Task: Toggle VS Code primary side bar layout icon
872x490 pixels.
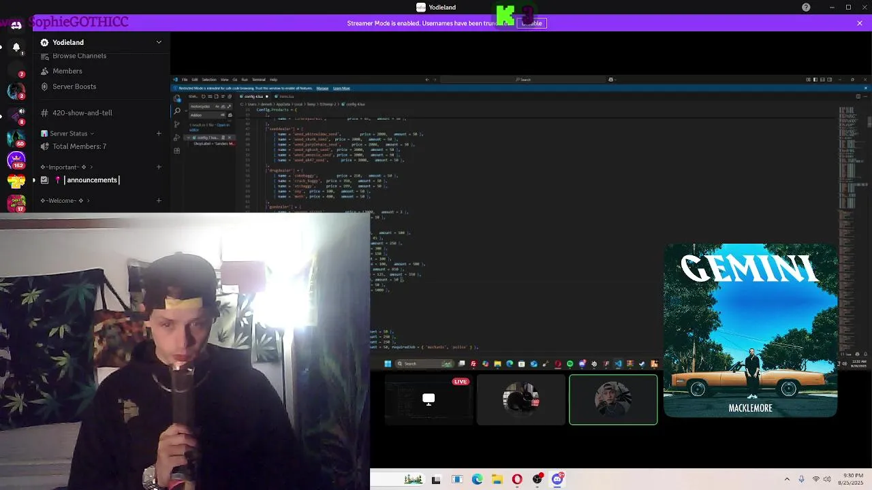Action: click(814, 80)
